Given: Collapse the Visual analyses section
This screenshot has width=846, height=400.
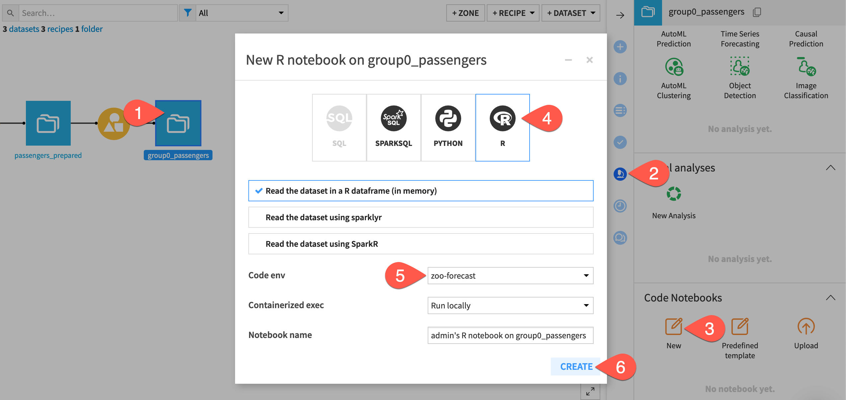Looking at the screenshot, I should 830,167.
